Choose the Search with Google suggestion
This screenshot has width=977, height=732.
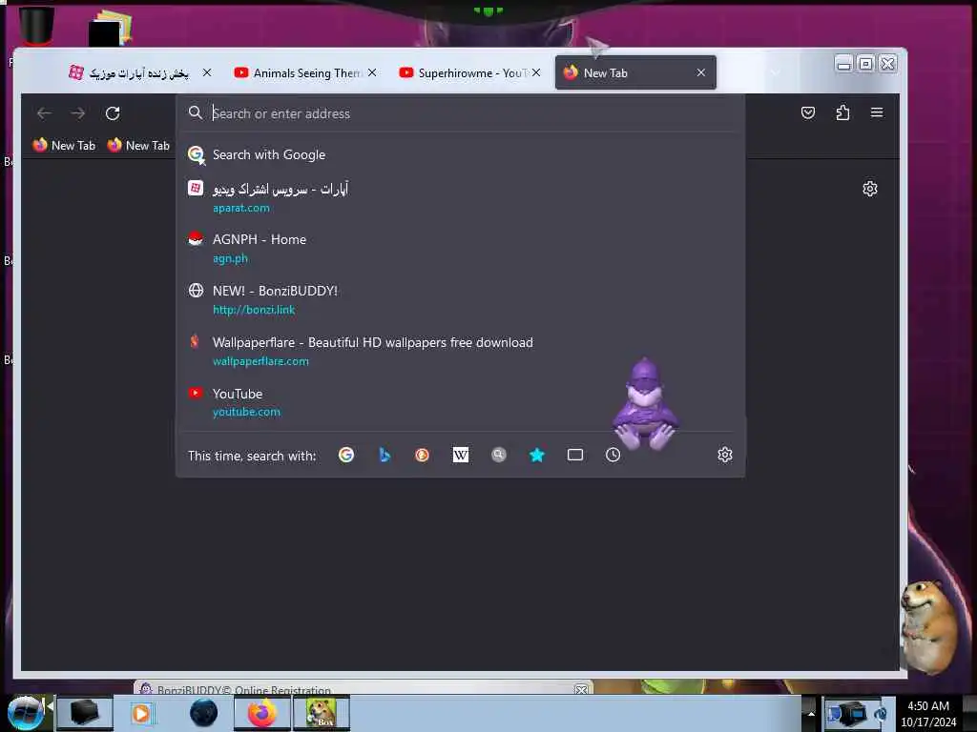(x=461, y=154)
